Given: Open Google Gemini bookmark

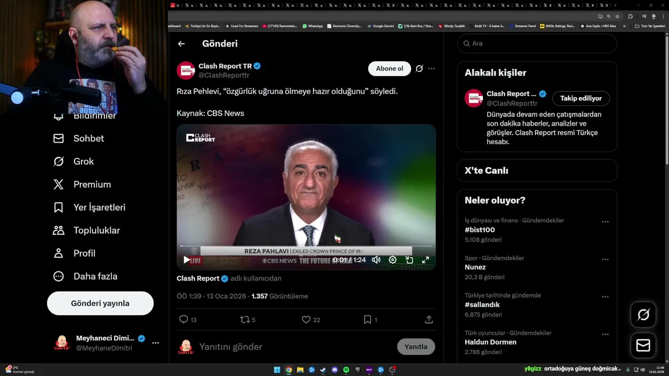Looking at the screenshot, I should tap(380, 26).
